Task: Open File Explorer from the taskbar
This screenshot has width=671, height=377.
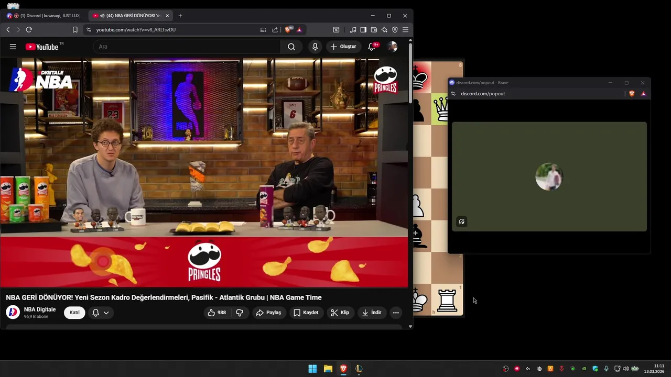Action: [328, 369]
